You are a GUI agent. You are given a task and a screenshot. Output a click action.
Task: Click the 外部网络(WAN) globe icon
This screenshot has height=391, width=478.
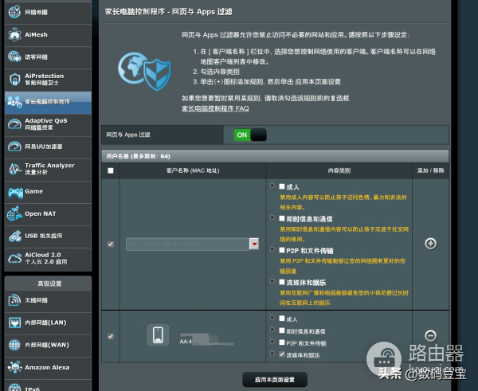click(x=14, y=345)
